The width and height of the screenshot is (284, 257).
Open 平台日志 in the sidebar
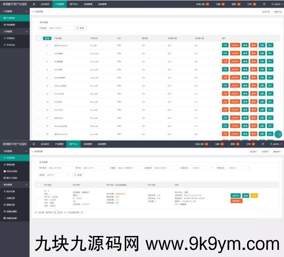click(x=10, y=45)
